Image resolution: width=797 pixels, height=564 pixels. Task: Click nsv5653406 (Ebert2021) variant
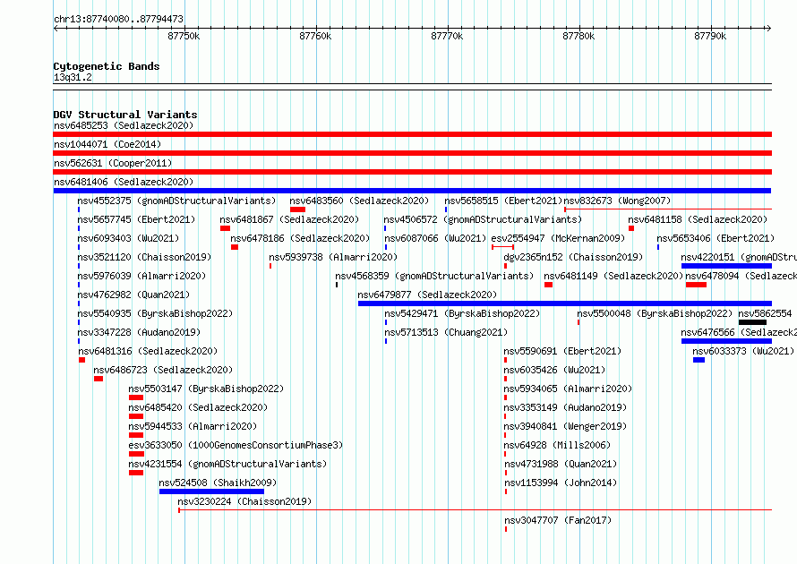point(716,238)
